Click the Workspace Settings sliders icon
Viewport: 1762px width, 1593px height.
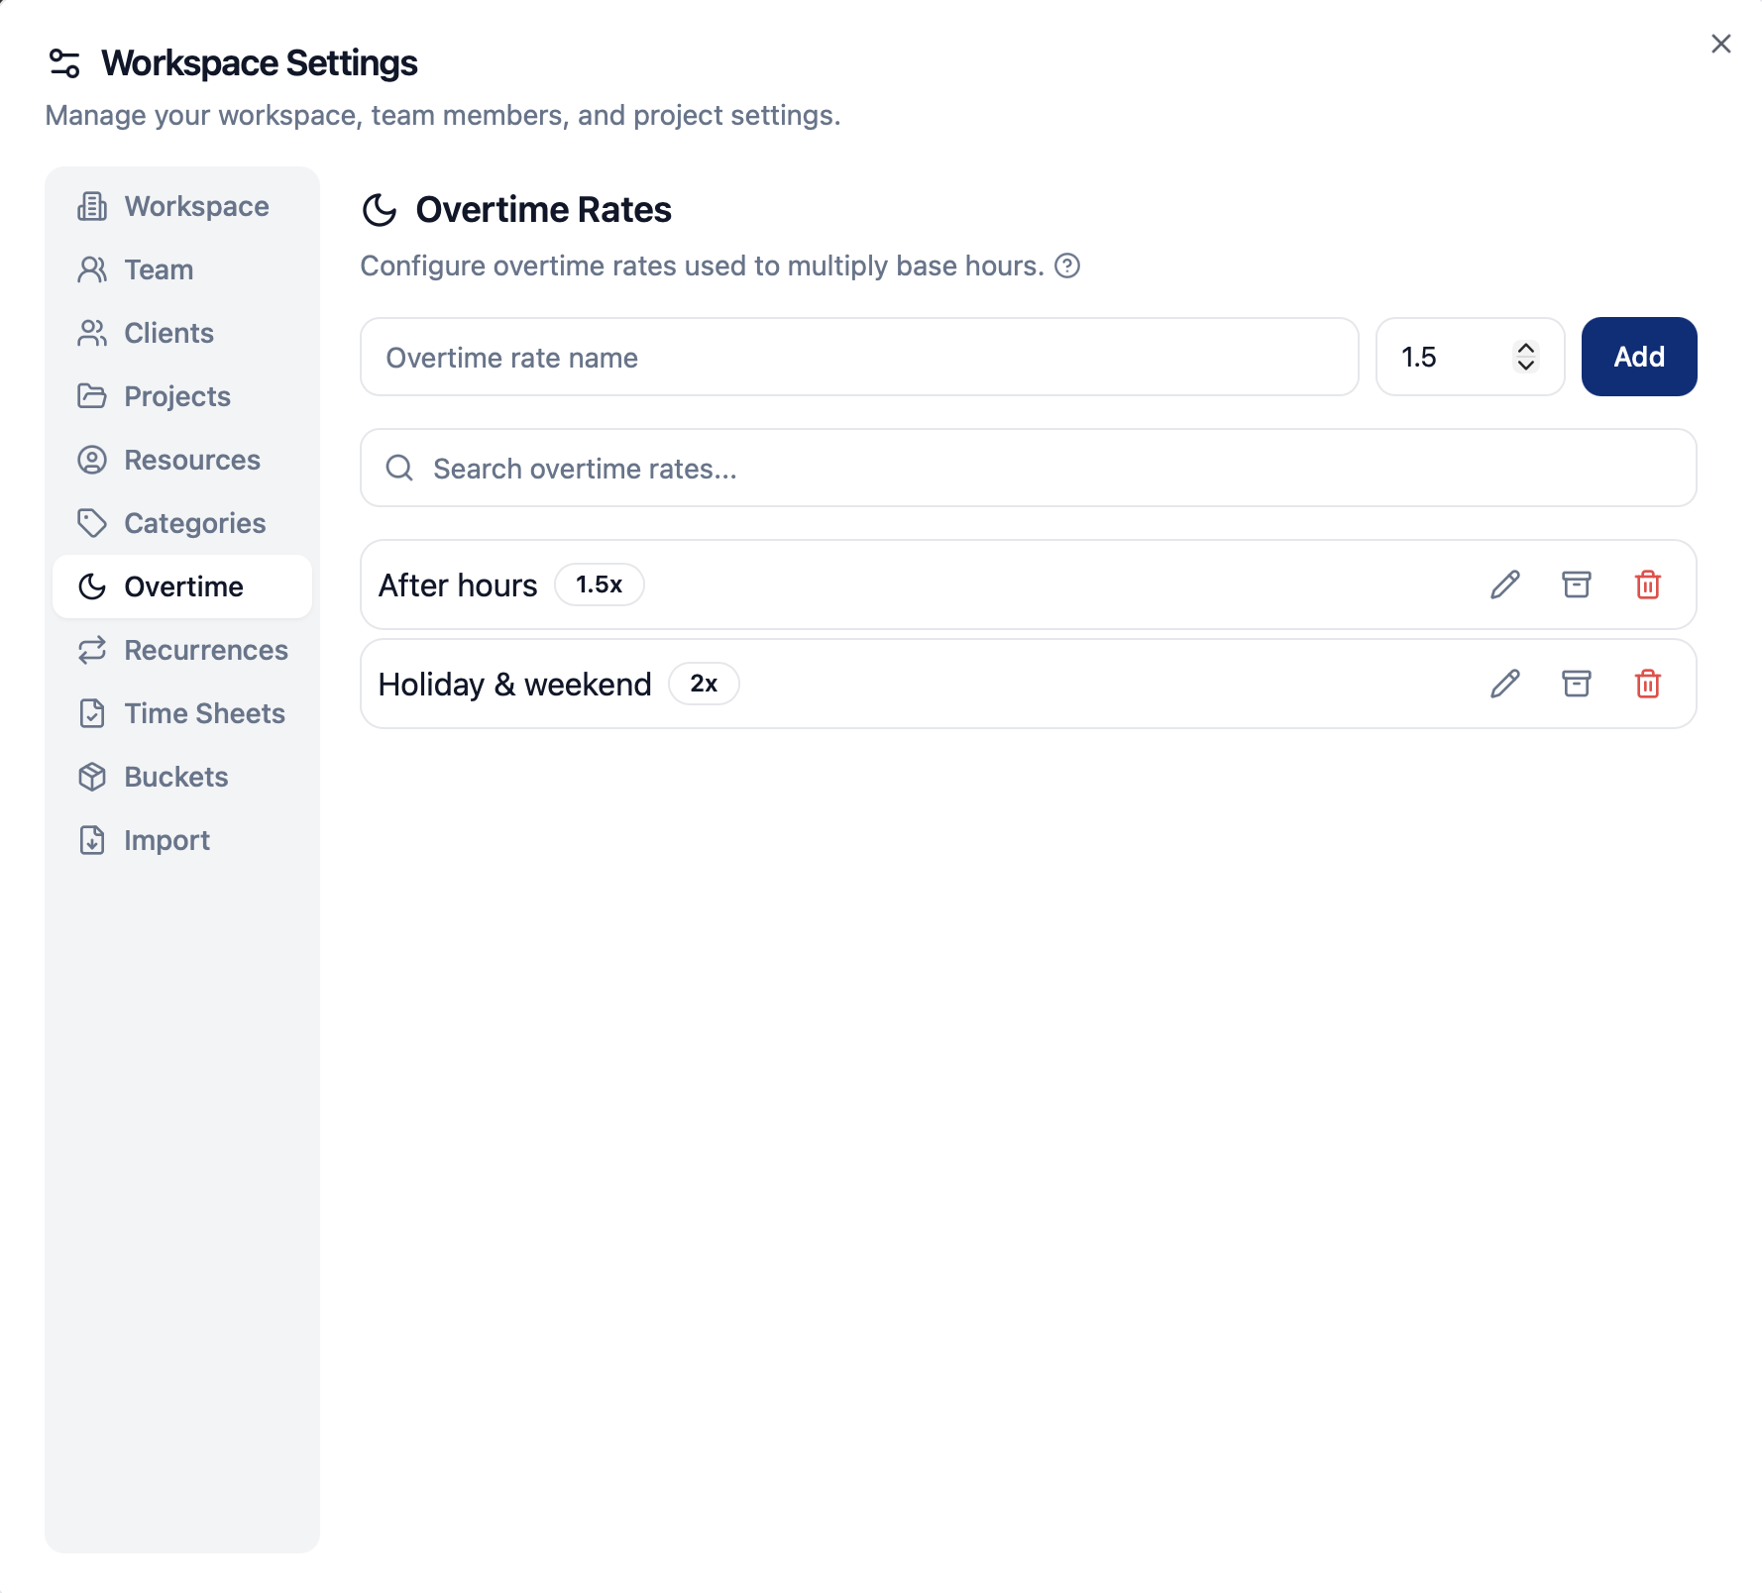[x=64, y=63]
